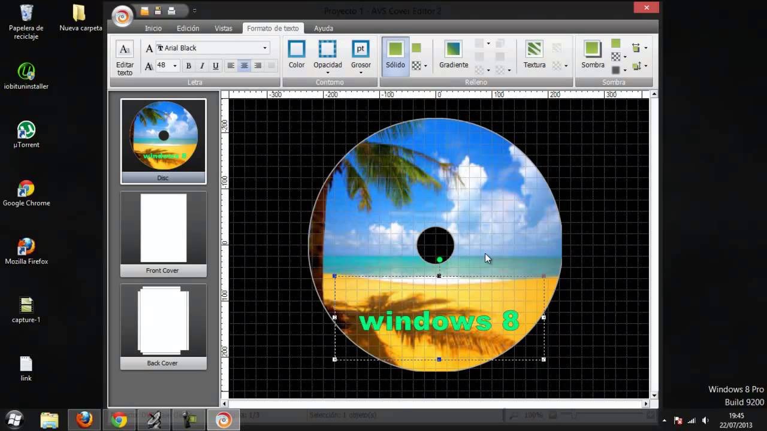The height and width of the screenshot is (431, 767).
Task: Open the µTorrent desktop icon
Action: pyautogui.click(x=26, y=134)
